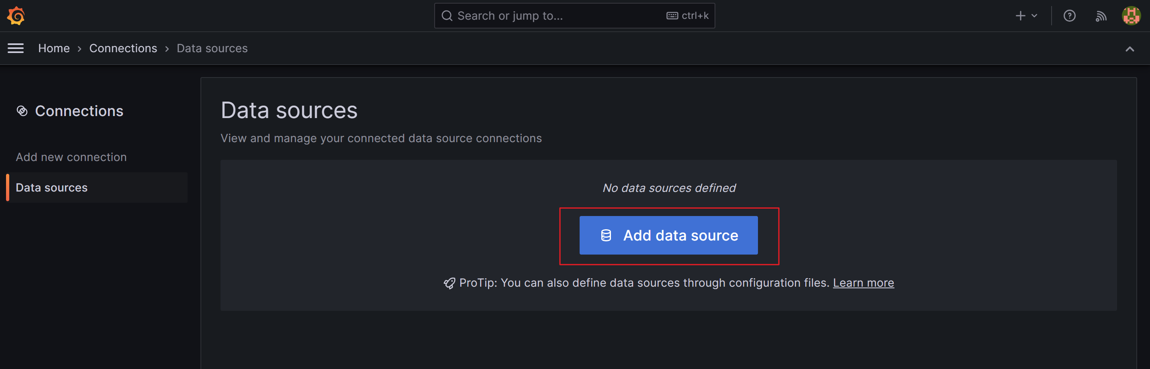Select Add new connection in the sidebar
The height and width of the screenshot is (369, 1150).
pos(71,157)
